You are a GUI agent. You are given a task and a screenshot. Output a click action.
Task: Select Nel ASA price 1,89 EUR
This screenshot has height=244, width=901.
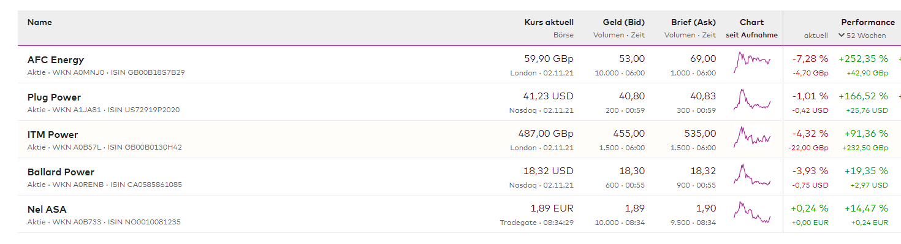point(552,208)
